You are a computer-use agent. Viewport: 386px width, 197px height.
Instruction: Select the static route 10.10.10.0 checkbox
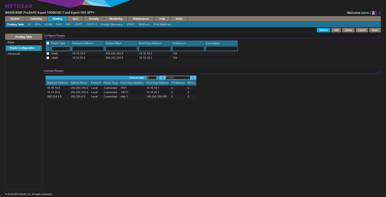click(x=48, y=54)
